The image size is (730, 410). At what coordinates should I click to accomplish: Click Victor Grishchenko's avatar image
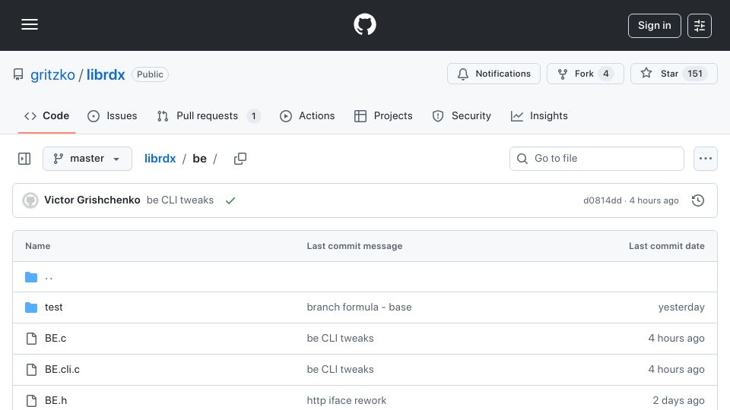click(x=30, y=200)
